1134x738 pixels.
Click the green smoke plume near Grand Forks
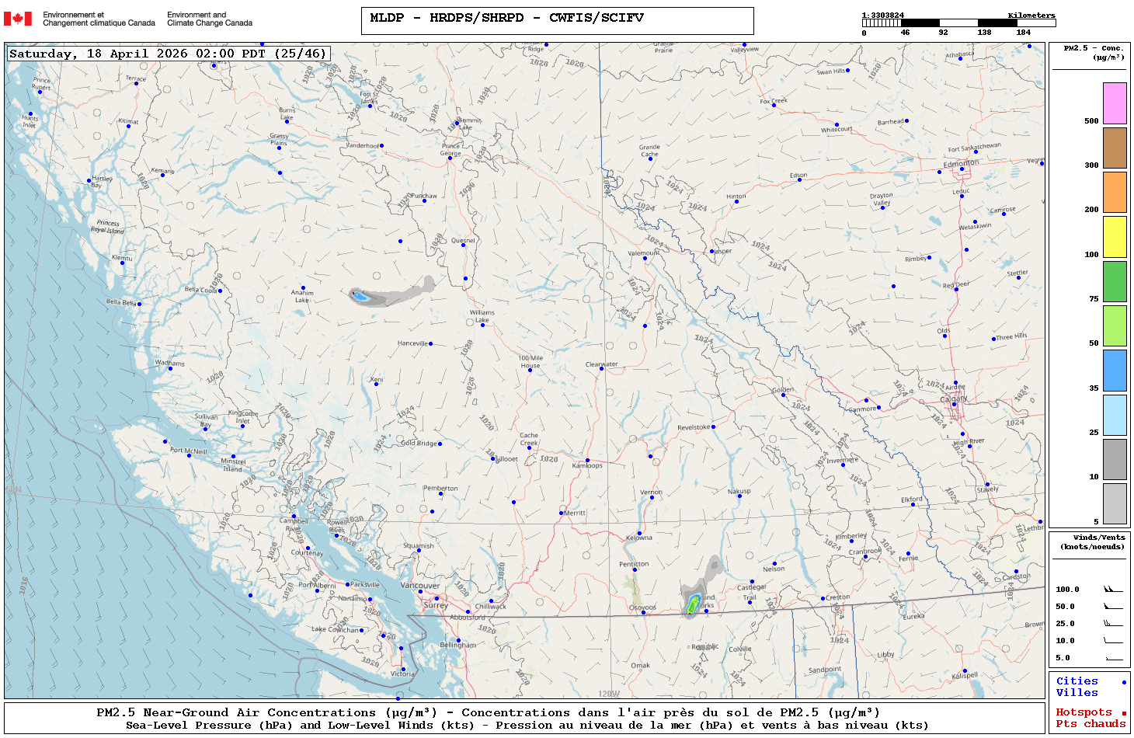point(691,603)
